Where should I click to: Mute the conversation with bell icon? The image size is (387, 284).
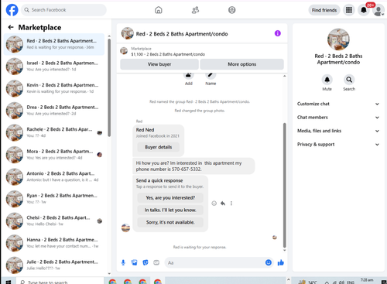tap(327, 80)
